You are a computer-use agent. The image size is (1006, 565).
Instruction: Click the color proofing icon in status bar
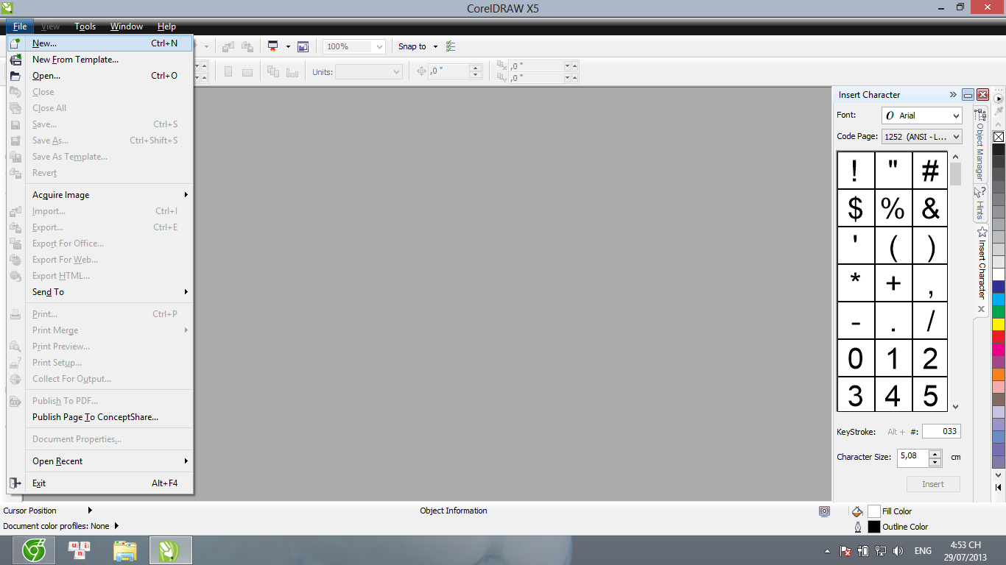(x=824, y=511)
